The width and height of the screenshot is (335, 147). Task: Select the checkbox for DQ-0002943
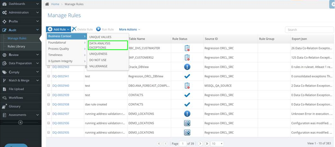(49, 67)
